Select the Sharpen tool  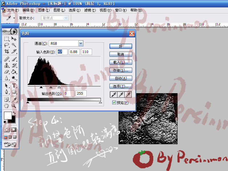(x=6, y=78)
